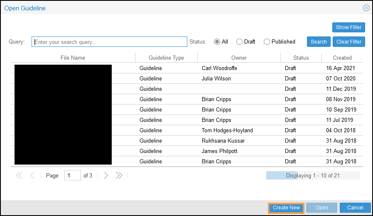Jump to the last page
Viewport: 373px width, 216px height.
[119, 175]
